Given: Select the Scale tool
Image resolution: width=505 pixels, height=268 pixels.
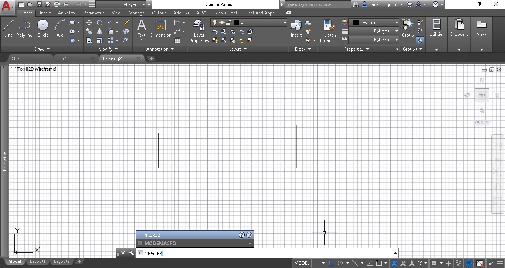Looking at the screenshot, I should [x=99, y=40].
